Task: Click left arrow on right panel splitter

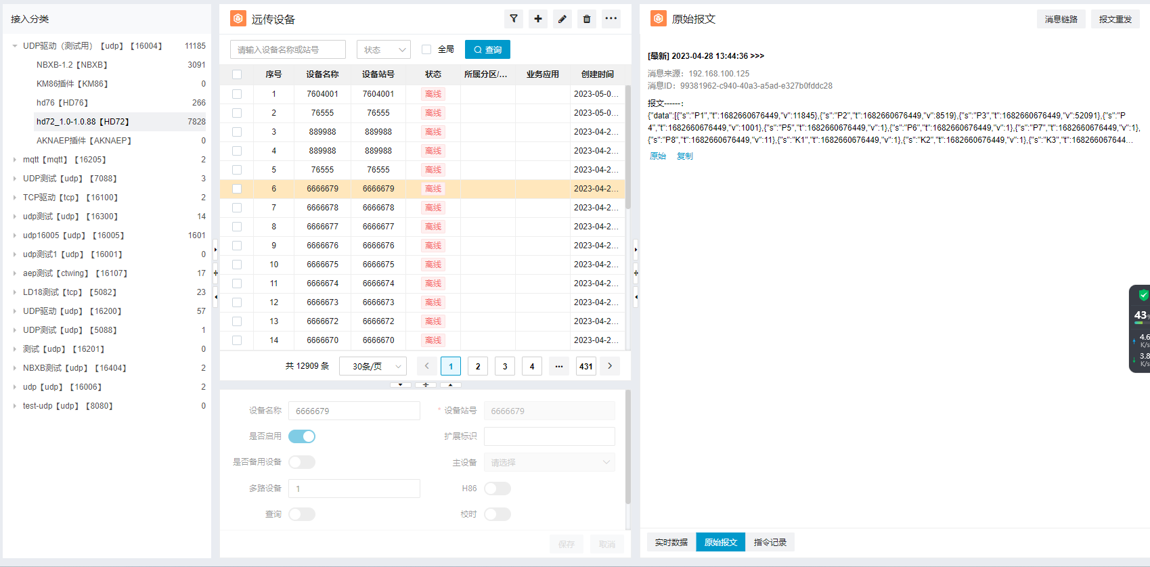Action: tap(636, 296)
